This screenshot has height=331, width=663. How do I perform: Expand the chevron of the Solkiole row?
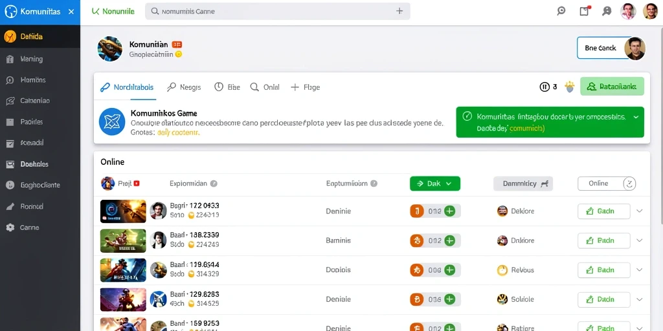coord(639,299)
